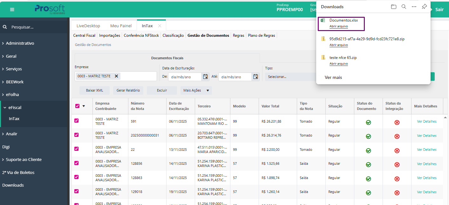Switch to the Meu Painel tab
The image size is (449, 205).
coord(121,26)
